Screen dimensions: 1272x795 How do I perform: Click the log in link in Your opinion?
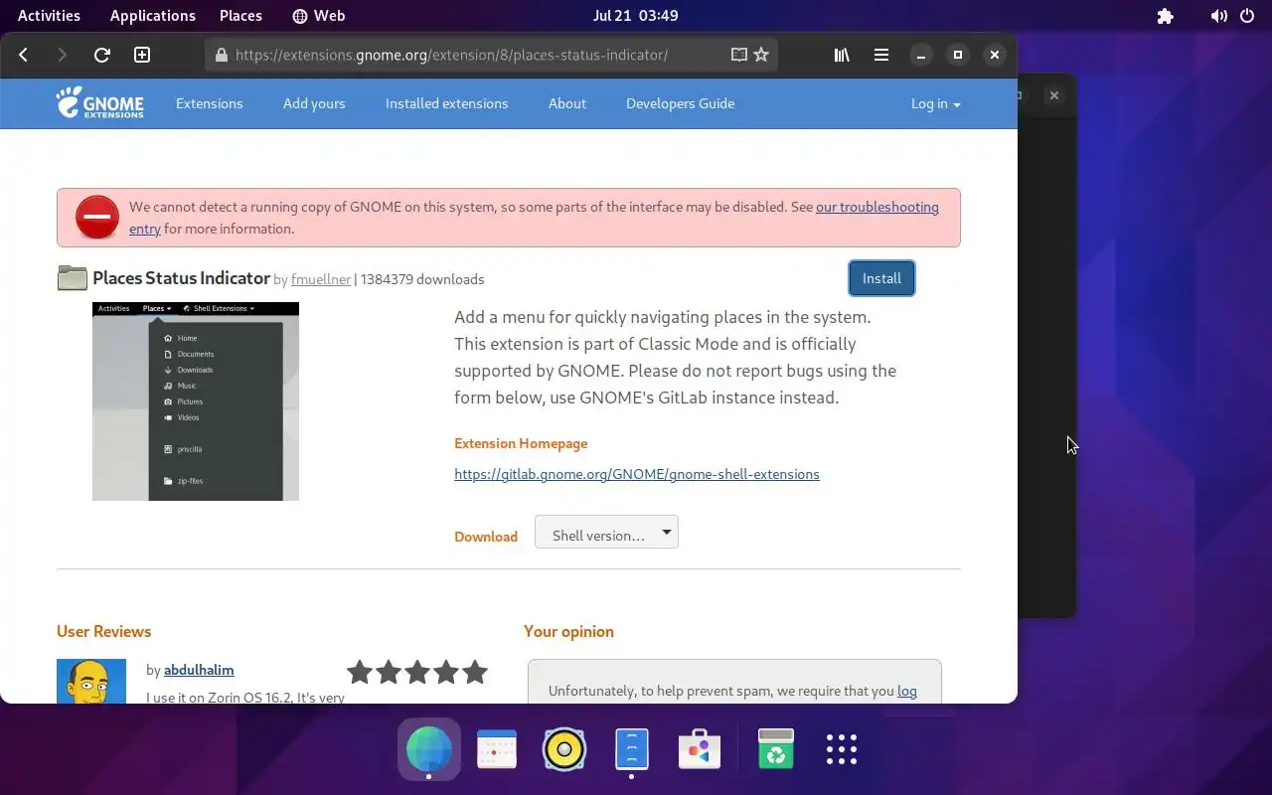[907, 691]
